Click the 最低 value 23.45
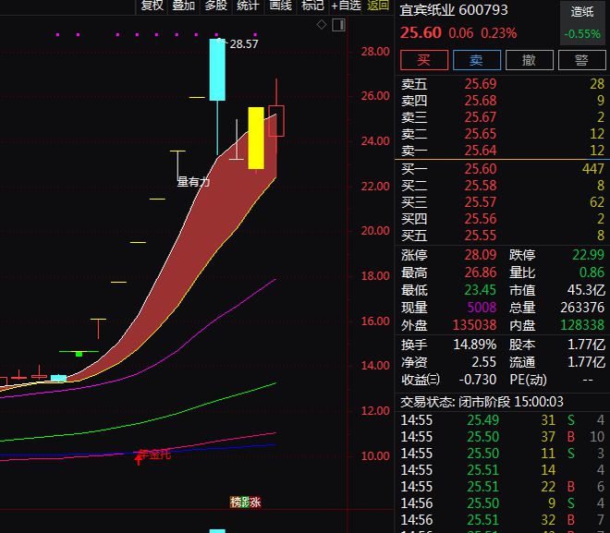 click(481, 290)
